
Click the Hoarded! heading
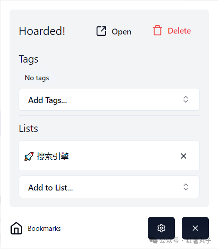pyautogui.click(x=42, y=31)
